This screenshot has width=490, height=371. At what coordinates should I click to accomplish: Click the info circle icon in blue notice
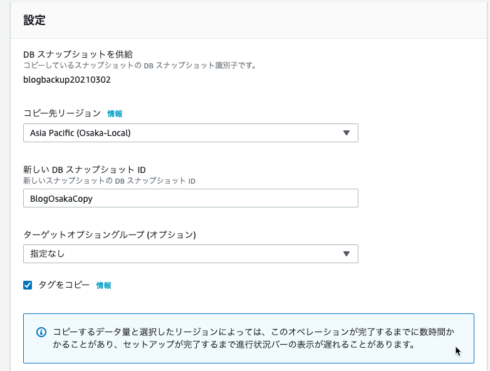tap(41, 332)
